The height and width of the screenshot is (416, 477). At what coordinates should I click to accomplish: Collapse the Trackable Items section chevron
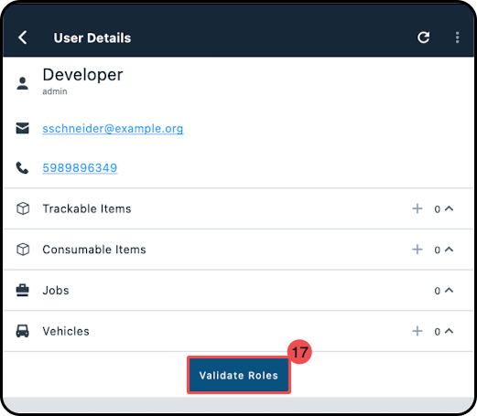pyautogui.click(x=449, y=208)
